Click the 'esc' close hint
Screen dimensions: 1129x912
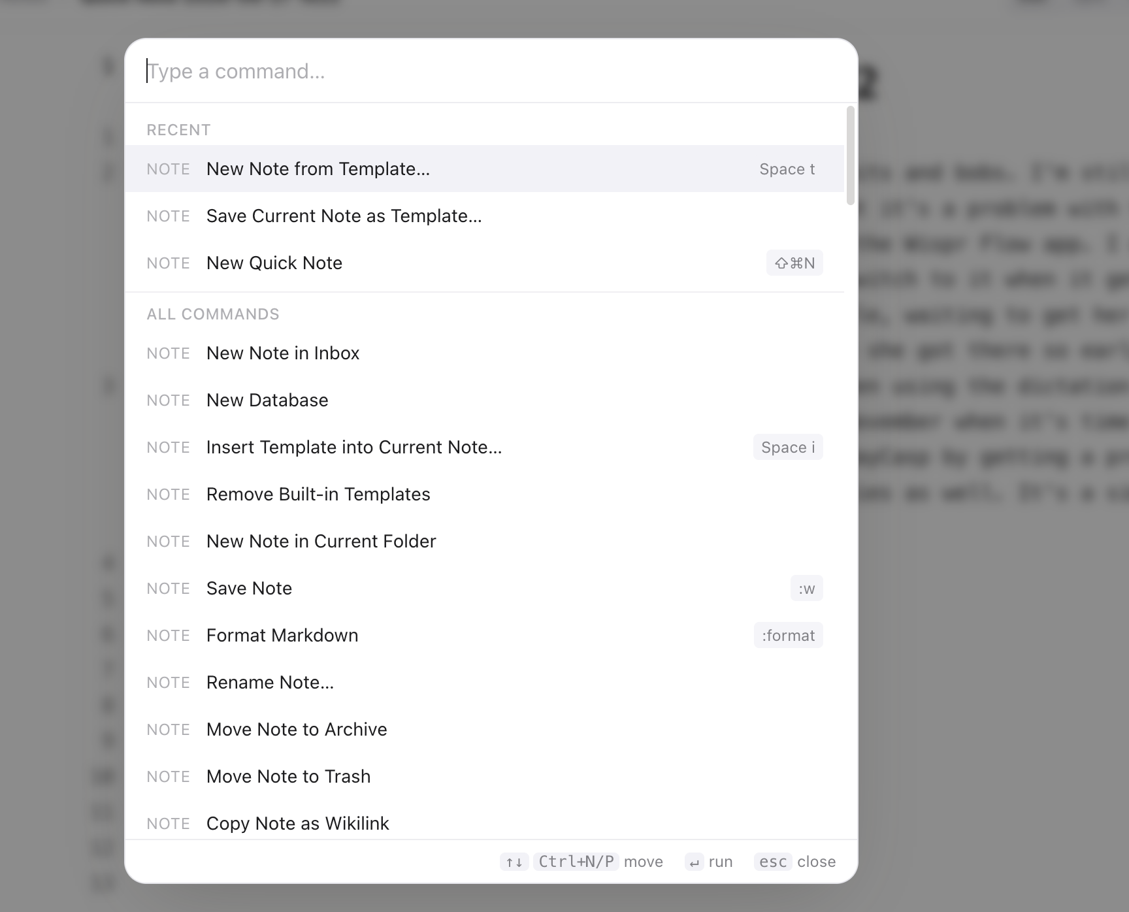(x=773, y=862)
